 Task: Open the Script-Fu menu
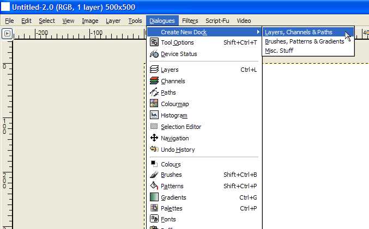pos(217,21)
